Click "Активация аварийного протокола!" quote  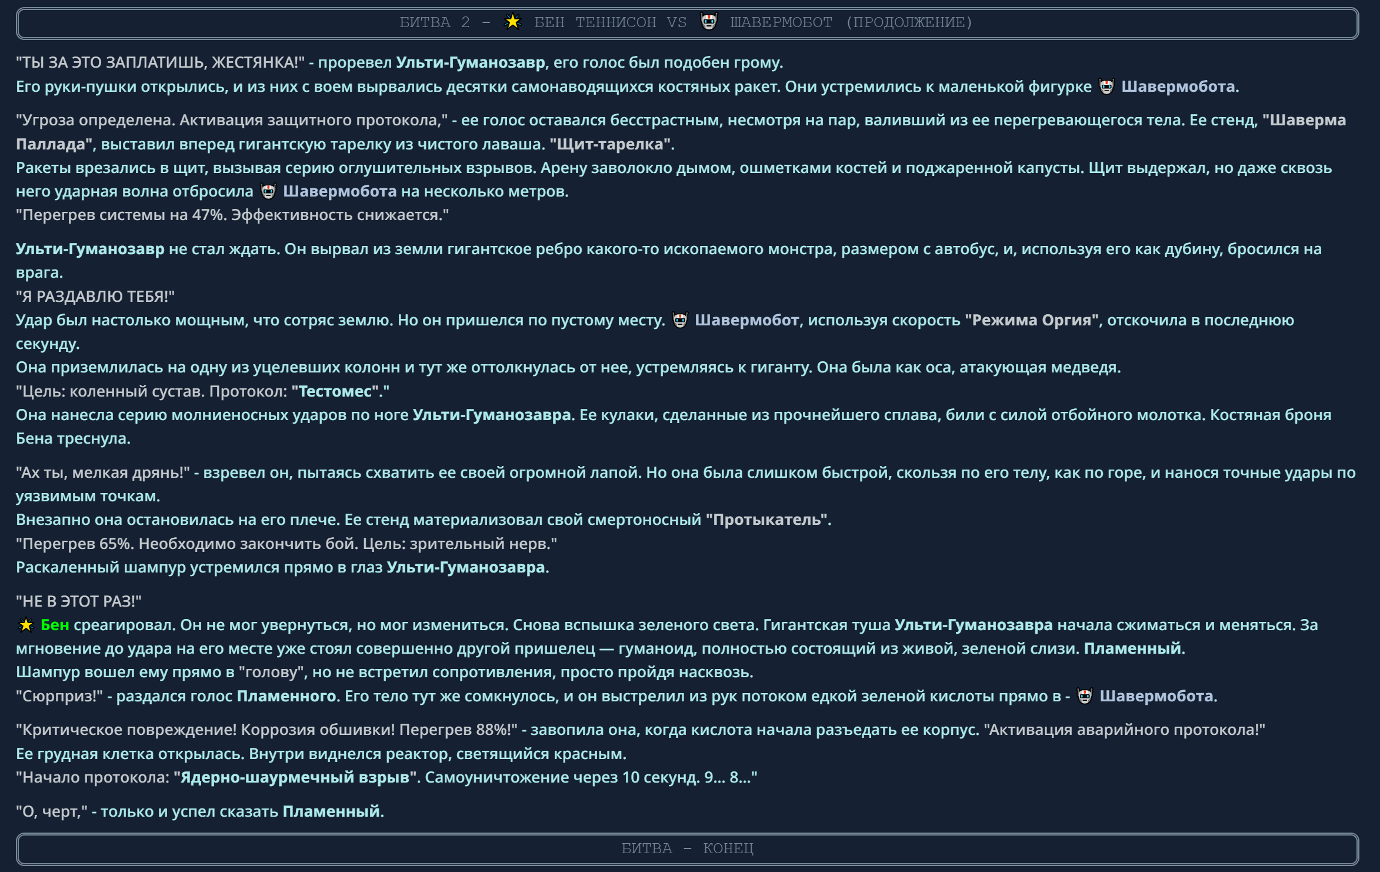(x=1124, y=730)
